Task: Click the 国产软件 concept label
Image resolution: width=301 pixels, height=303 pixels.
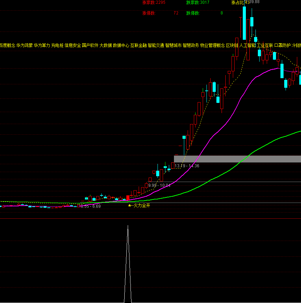Action: [90, 45]
